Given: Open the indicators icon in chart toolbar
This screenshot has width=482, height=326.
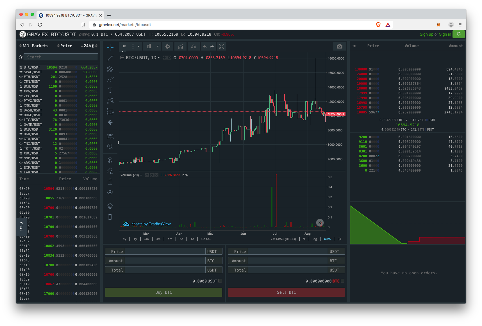Looking at the screenshot, I should coord(180,46).
